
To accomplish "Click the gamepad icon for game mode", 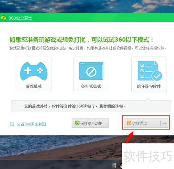I will tap(34, 71).
